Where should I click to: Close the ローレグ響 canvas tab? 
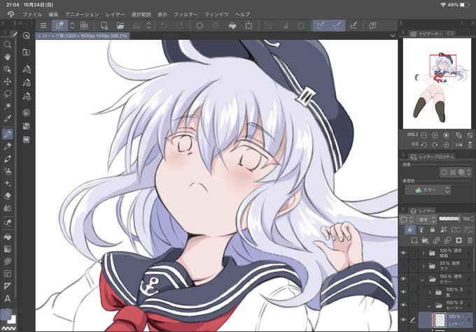click(39, 36)
